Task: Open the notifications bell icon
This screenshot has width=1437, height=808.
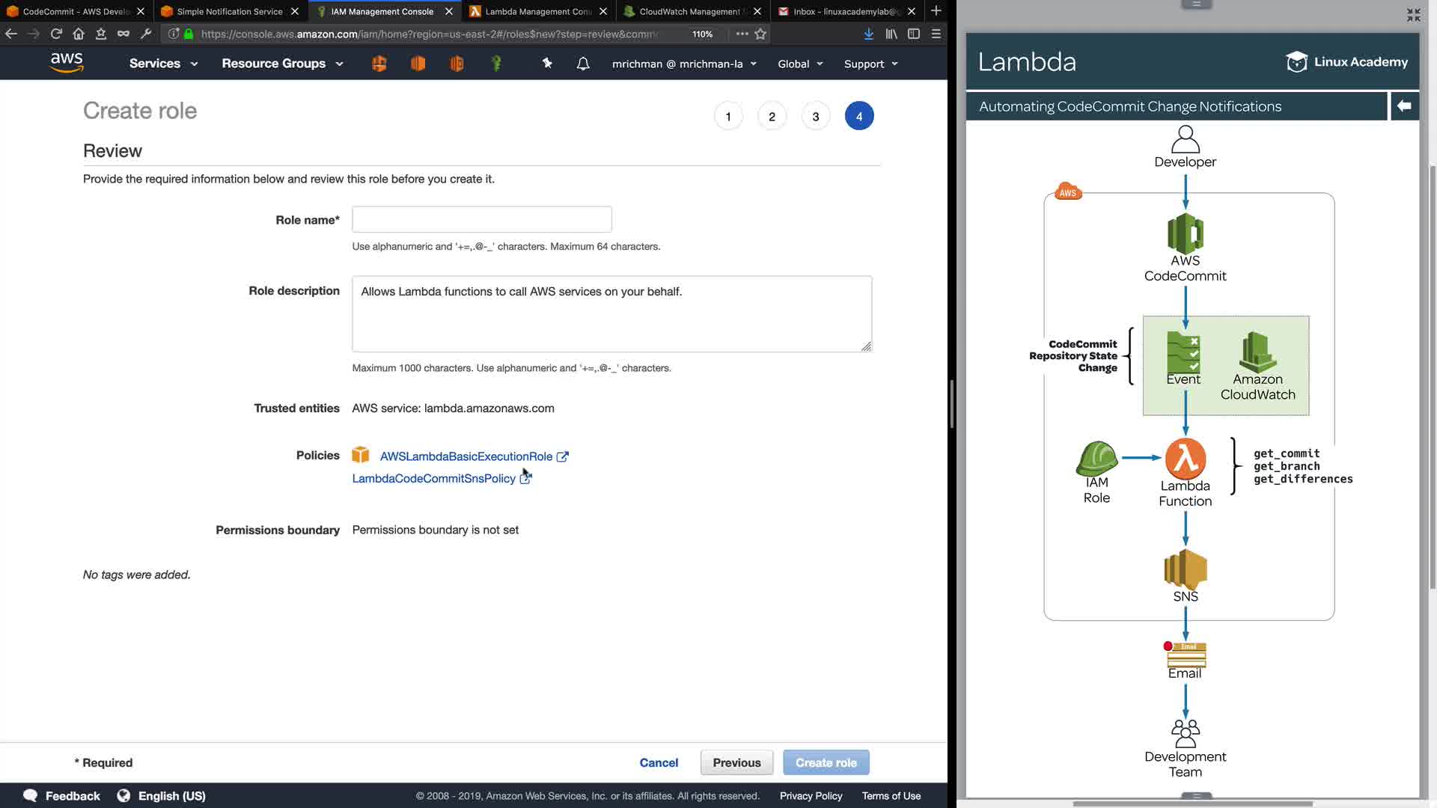Action: click(x=583, y=64)
